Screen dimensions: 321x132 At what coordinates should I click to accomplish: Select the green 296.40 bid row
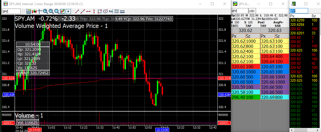pyautogui.click(x=245, y=97)
